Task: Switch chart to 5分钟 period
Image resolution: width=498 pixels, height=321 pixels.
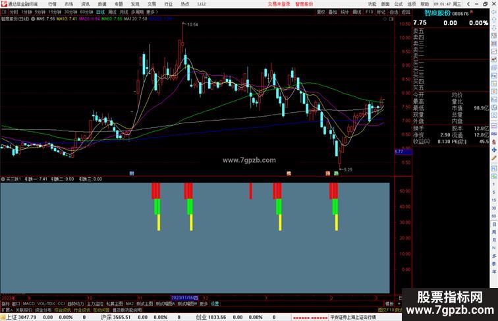Action: point(40,12)
